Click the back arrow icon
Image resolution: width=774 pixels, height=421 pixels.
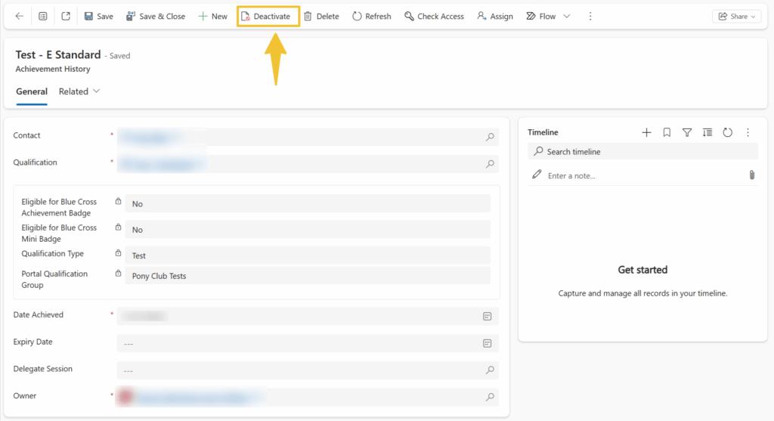tap(19, 16)
